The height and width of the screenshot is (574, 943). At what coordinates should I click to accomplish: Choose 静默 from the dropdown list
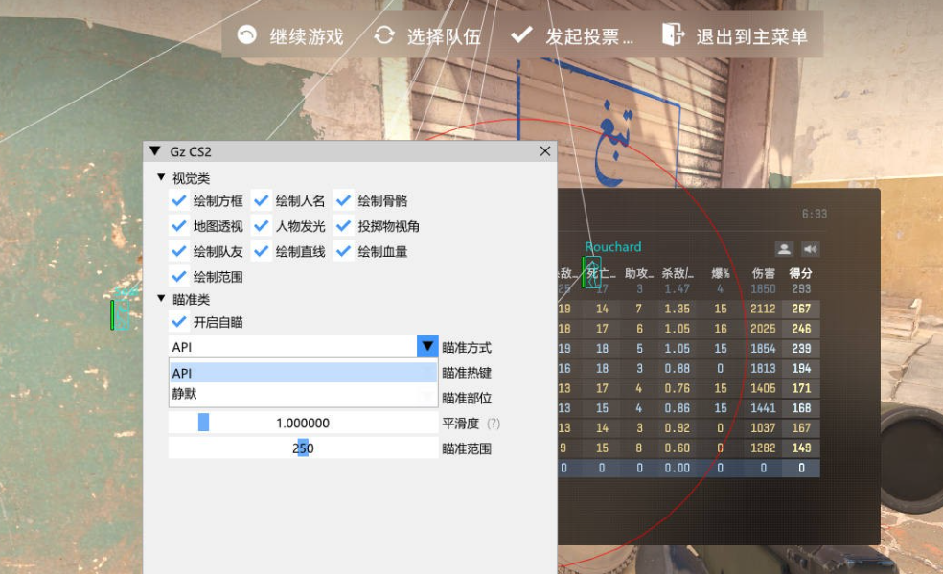click(303, 394)
